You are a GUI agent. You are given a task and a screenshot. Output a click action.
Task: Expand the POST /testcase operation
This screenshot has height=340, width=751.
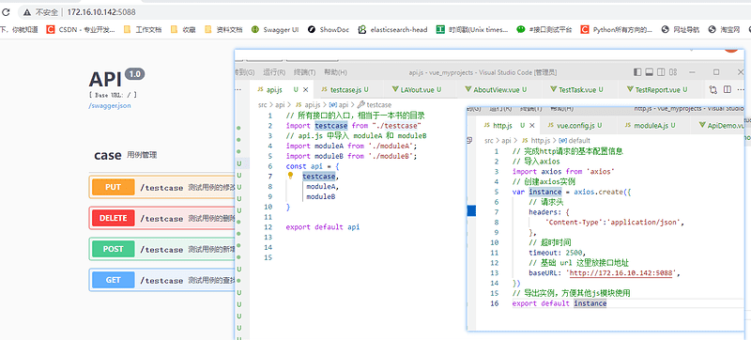(x=161, y=249)
